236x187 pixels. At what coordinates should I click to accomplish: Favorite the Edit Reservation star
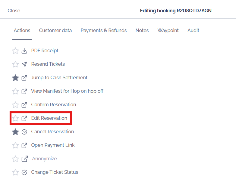[x=15, y=118]
